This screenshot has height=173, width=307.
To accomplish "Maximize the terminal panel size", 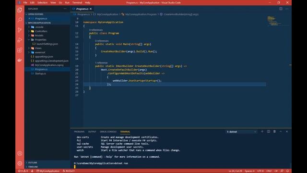I will 281,131.
